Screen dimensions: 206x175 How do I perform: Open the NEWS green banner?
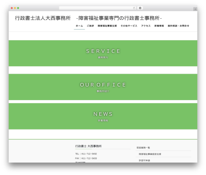pyautogui.click(x=103, y=116)
